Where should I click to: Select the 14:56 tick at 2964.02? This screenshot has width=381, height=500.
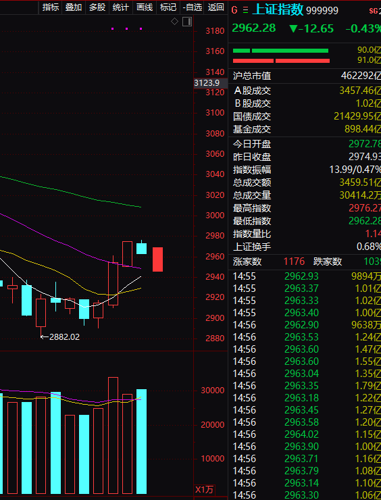[305, 434]
